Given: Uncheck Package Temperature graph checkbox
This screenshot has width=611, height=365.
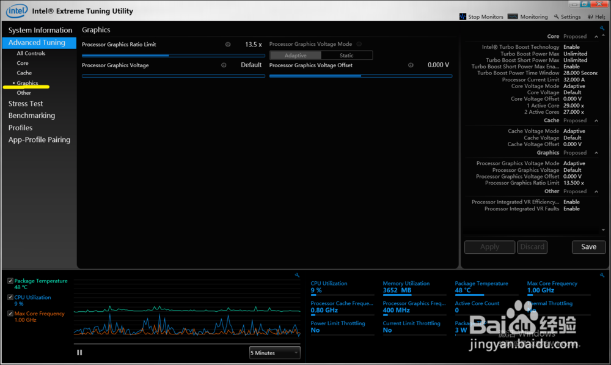Looking at the screenshot, I should [10, 281].
